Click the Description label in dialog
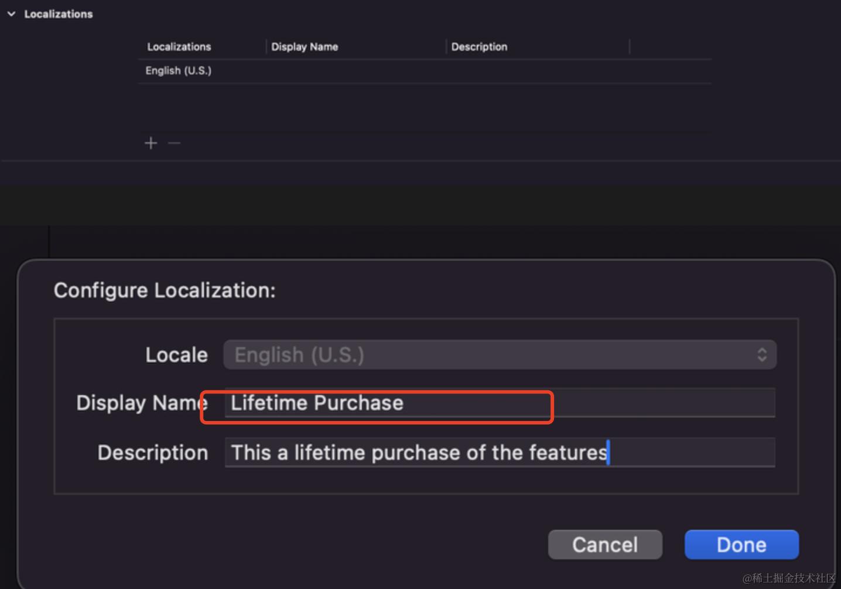Image resolution: width=841 pixels, height=589 pixels. pos(153,453)
